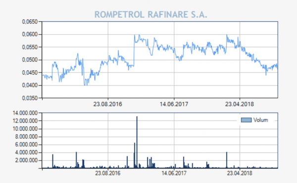Click price chart date 23.08.2016
Viewport: 297px width, 183px height.
point(107,104)
